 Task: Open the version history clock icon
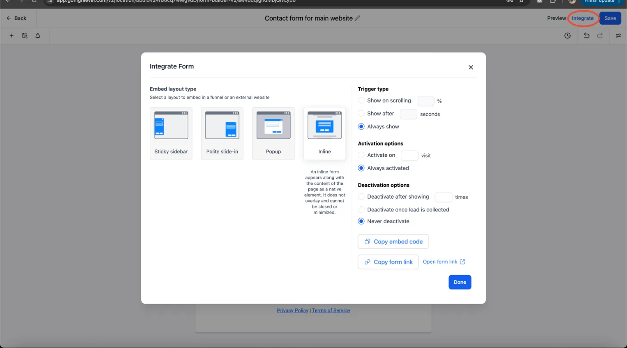(568, 36)
